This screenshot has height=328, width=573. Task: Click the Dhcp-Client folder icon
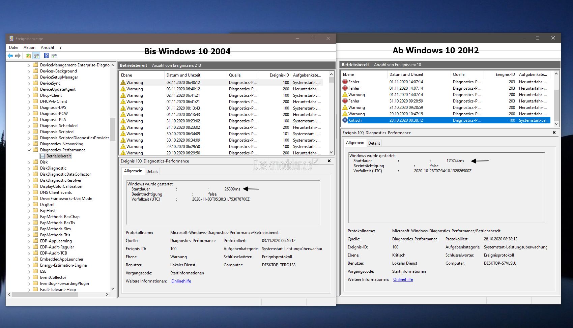35,95
